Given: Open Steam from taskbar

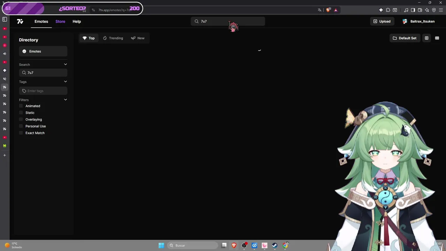Looking at the screenshot, I should (275, 245).
